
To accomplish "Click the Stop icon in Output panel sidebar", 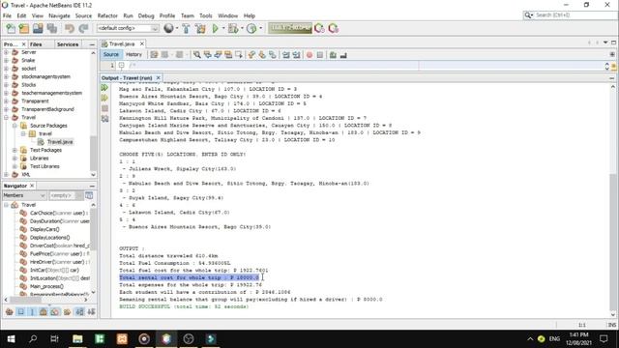I will 104,108.
